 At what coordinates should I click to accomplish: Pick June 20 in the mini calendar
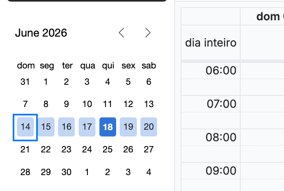[x=149, y=127]
